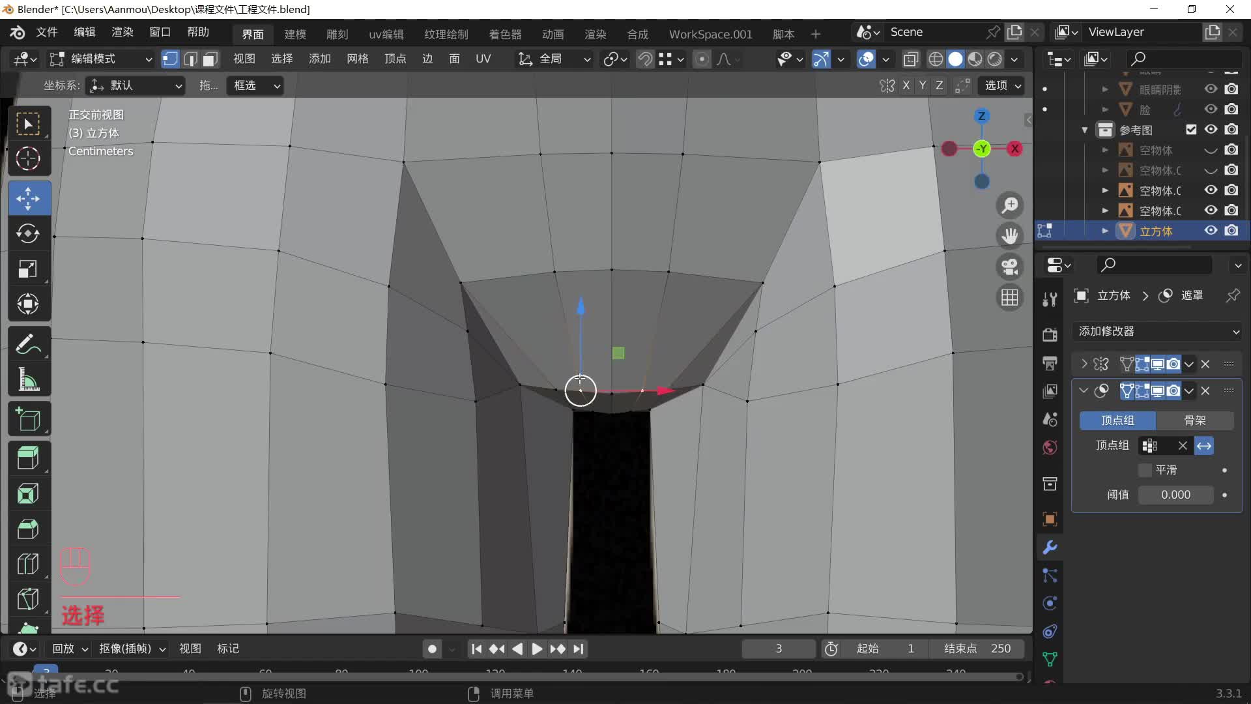Enable edge select mode
The image size is (1251, 704).
pyautogui.click(x=190, y=59)
